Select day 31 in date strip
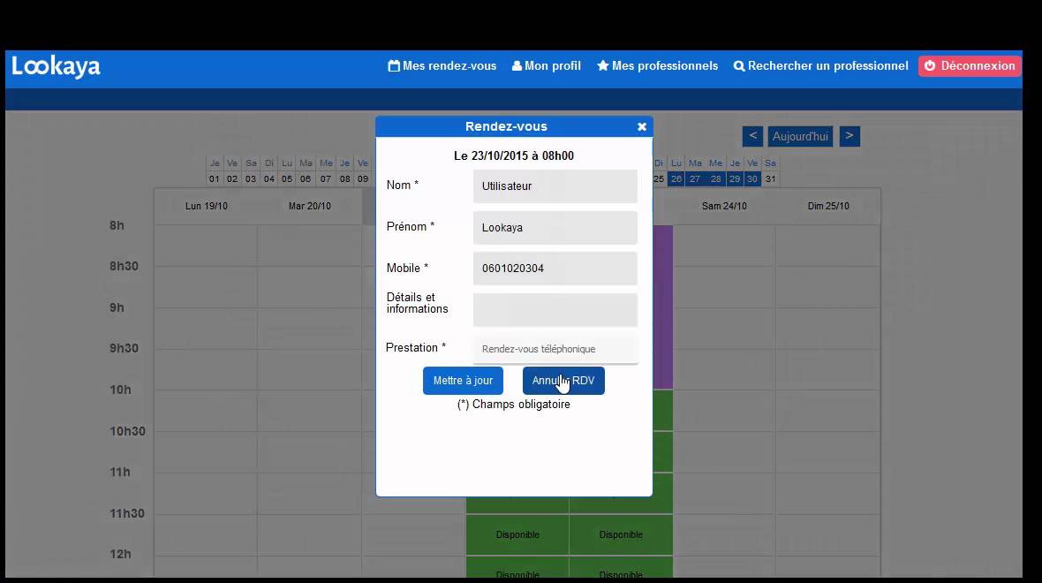The height and width of the screenshot is (583, 1042). click(x=771, y=178)
